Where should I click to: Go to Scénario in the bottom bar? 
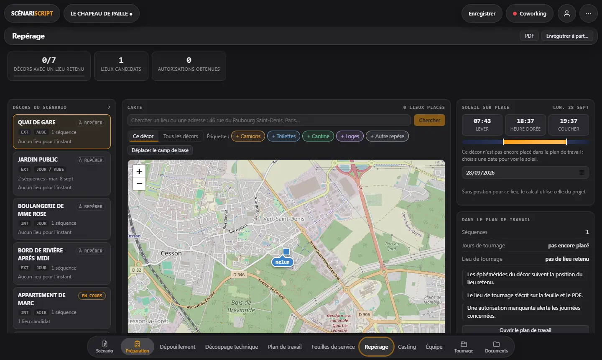pyautogui.click(x=105, y=347)
